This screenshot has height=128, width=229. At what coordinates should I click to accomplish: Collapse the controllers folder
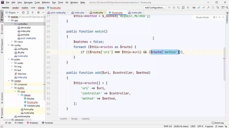(12, 24)
